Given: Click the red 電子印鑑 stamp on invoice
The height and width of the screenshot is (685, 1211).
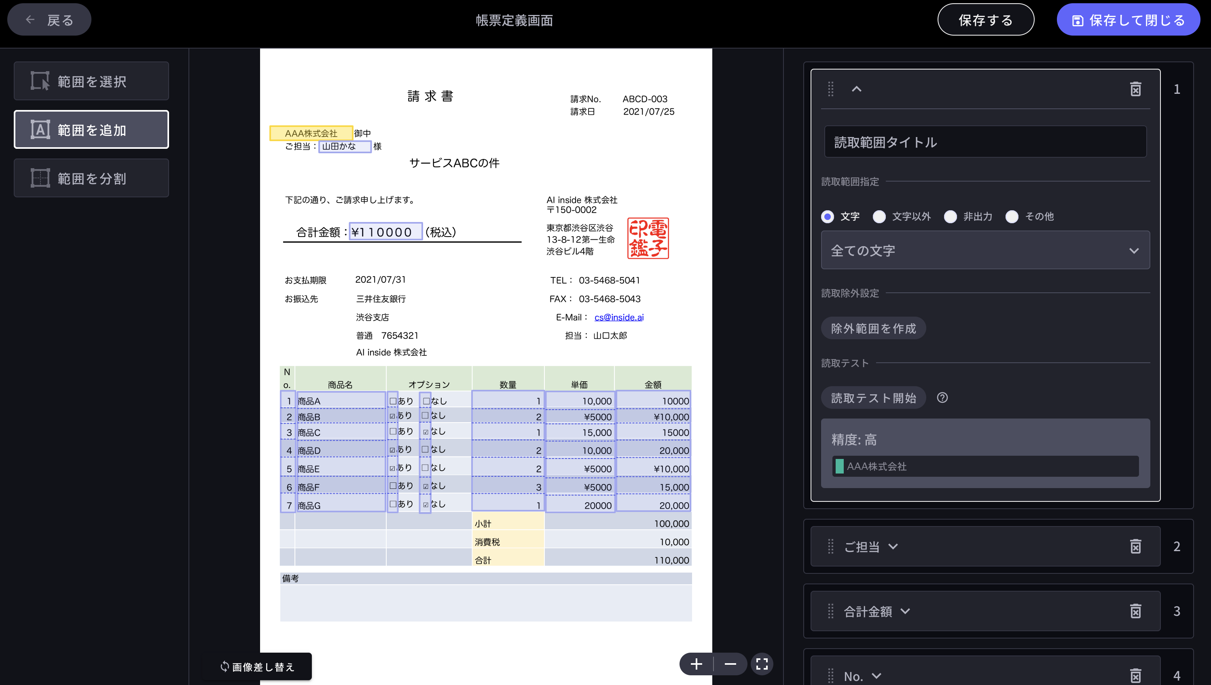Looking at the screenshot, I should [x=648, y=238].
